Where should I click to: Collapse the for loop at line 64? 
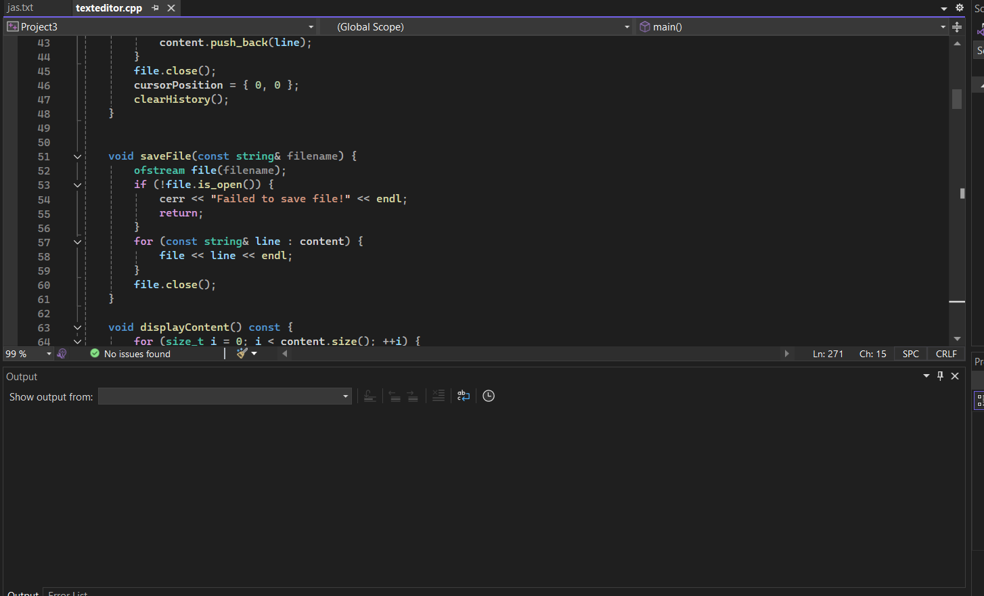pos(77,342)
